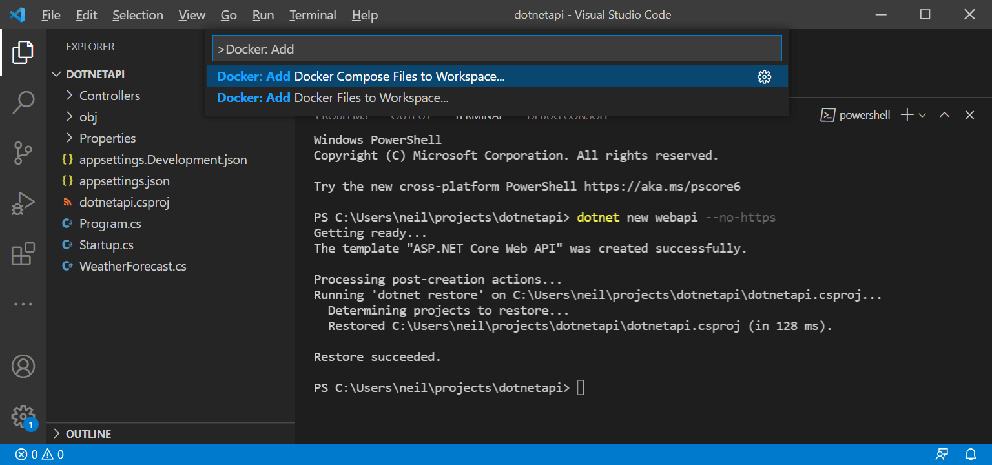This screenshot has width=992, height=465.
Task: Open the Terminal menu
Action: click(313, 15)
